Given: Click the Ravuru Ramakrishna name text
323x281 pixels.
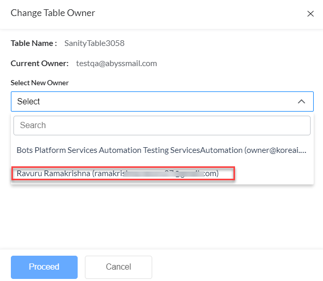Looking at the screenshot, I should click(x=53, y=174).
